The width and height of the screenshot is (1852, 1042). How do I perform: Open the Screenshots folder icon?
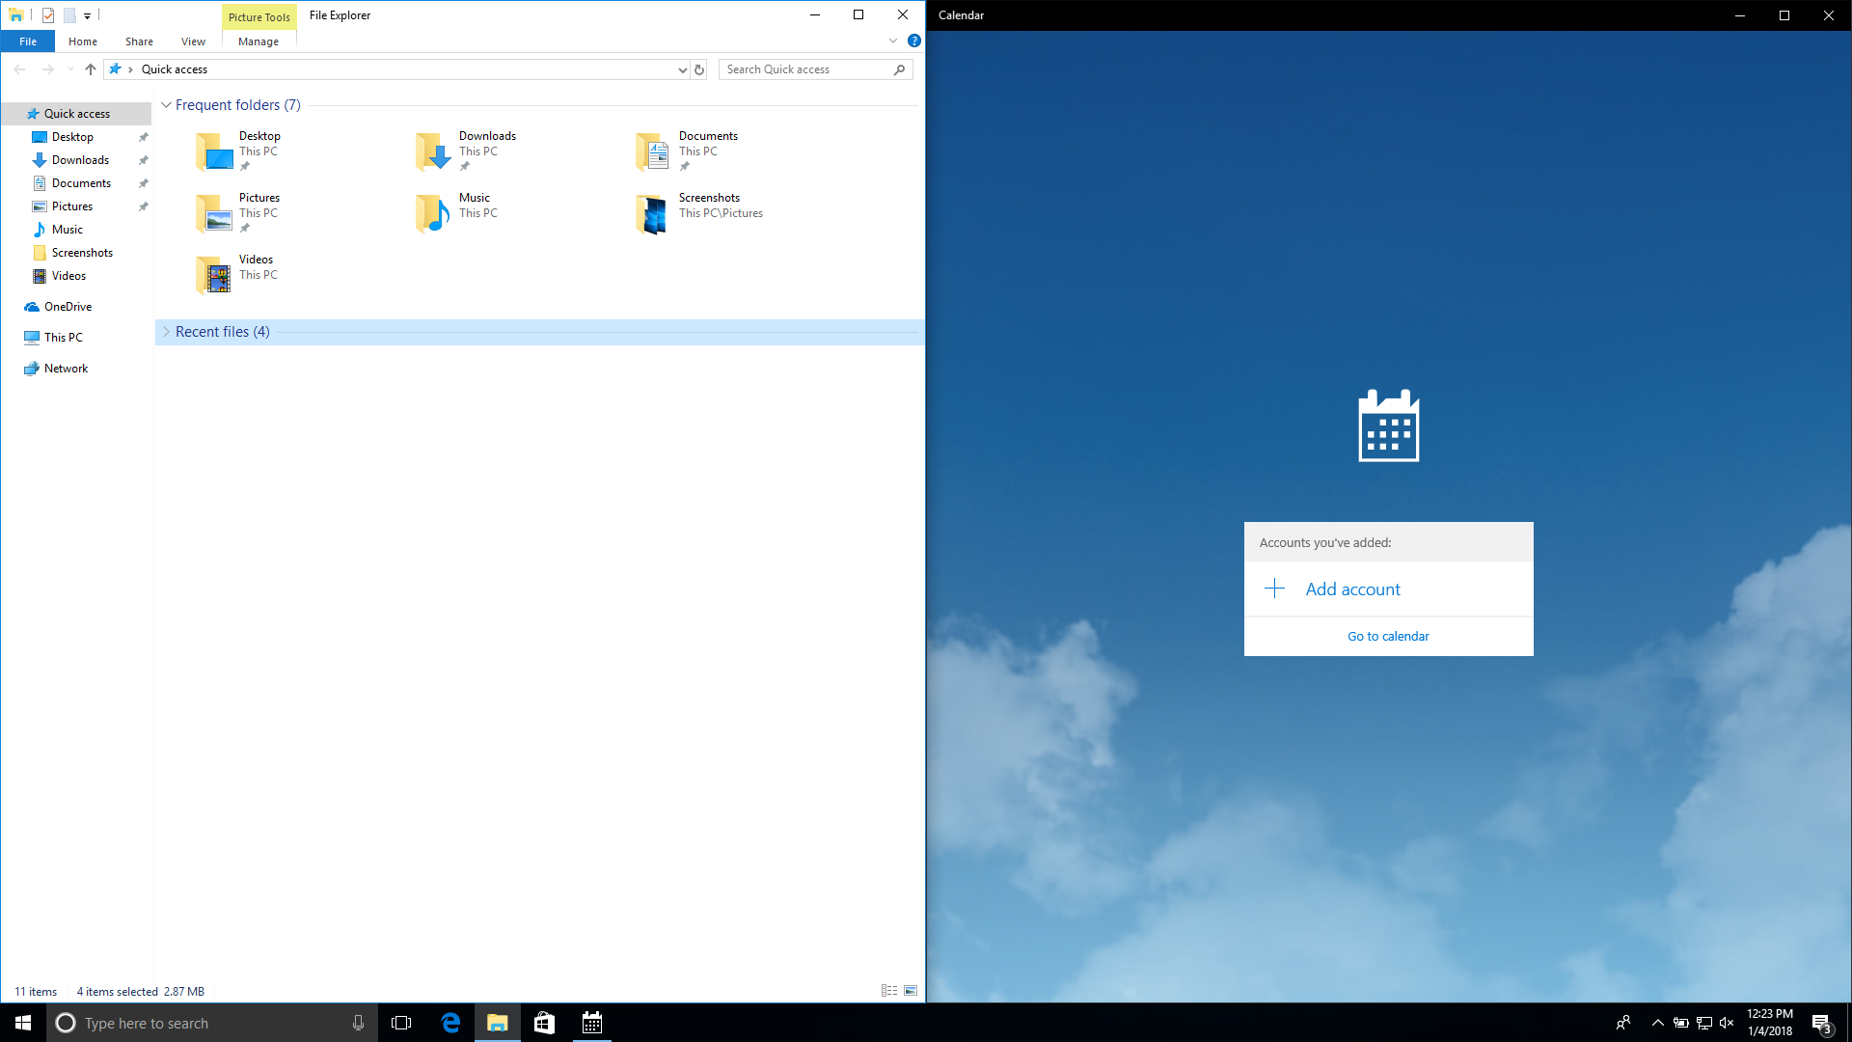652,214
